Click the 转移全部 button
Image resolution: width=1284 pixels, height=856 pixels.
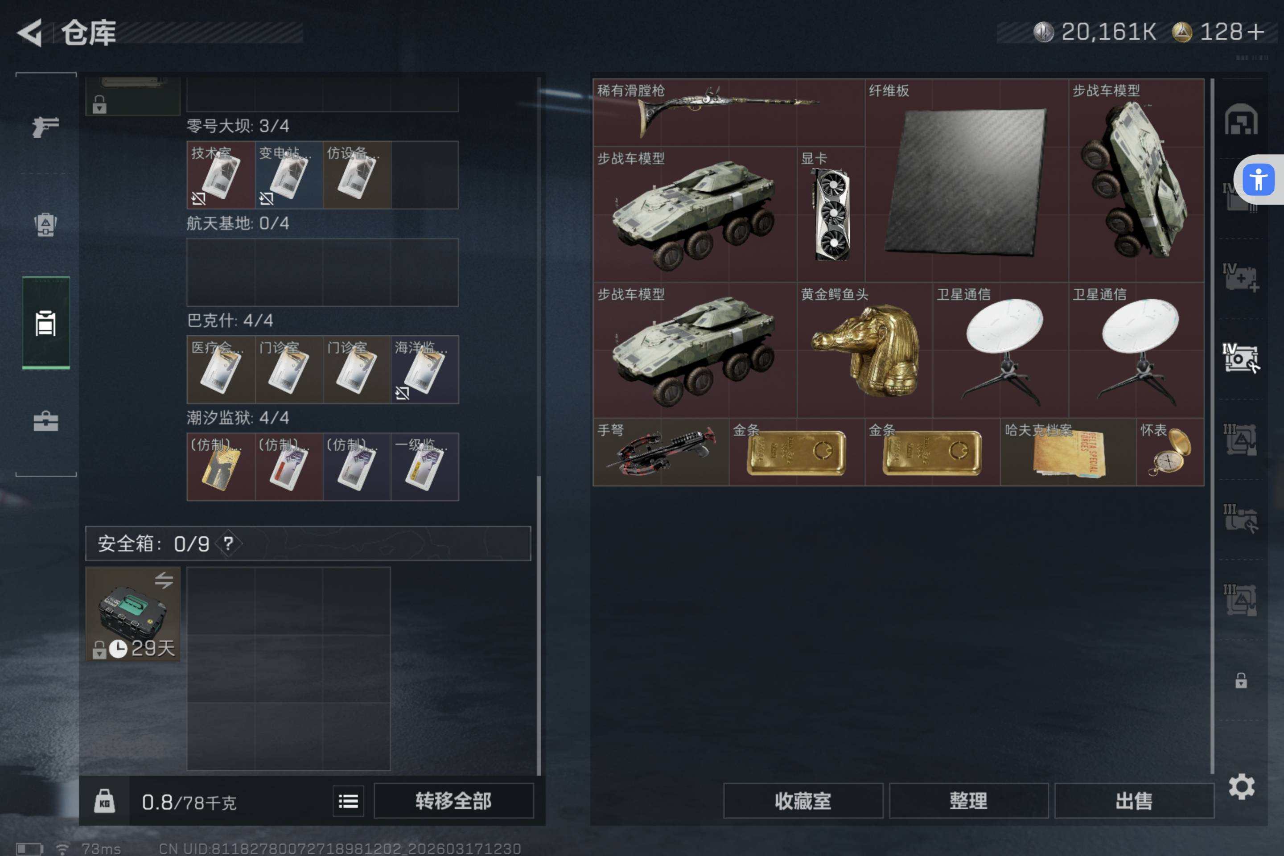click(x=453, y=801)
